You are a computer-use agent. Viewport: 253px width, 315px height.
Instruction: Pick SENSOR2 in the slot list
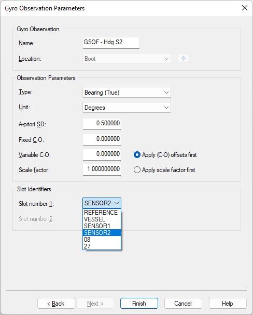(x=102, y=233)
